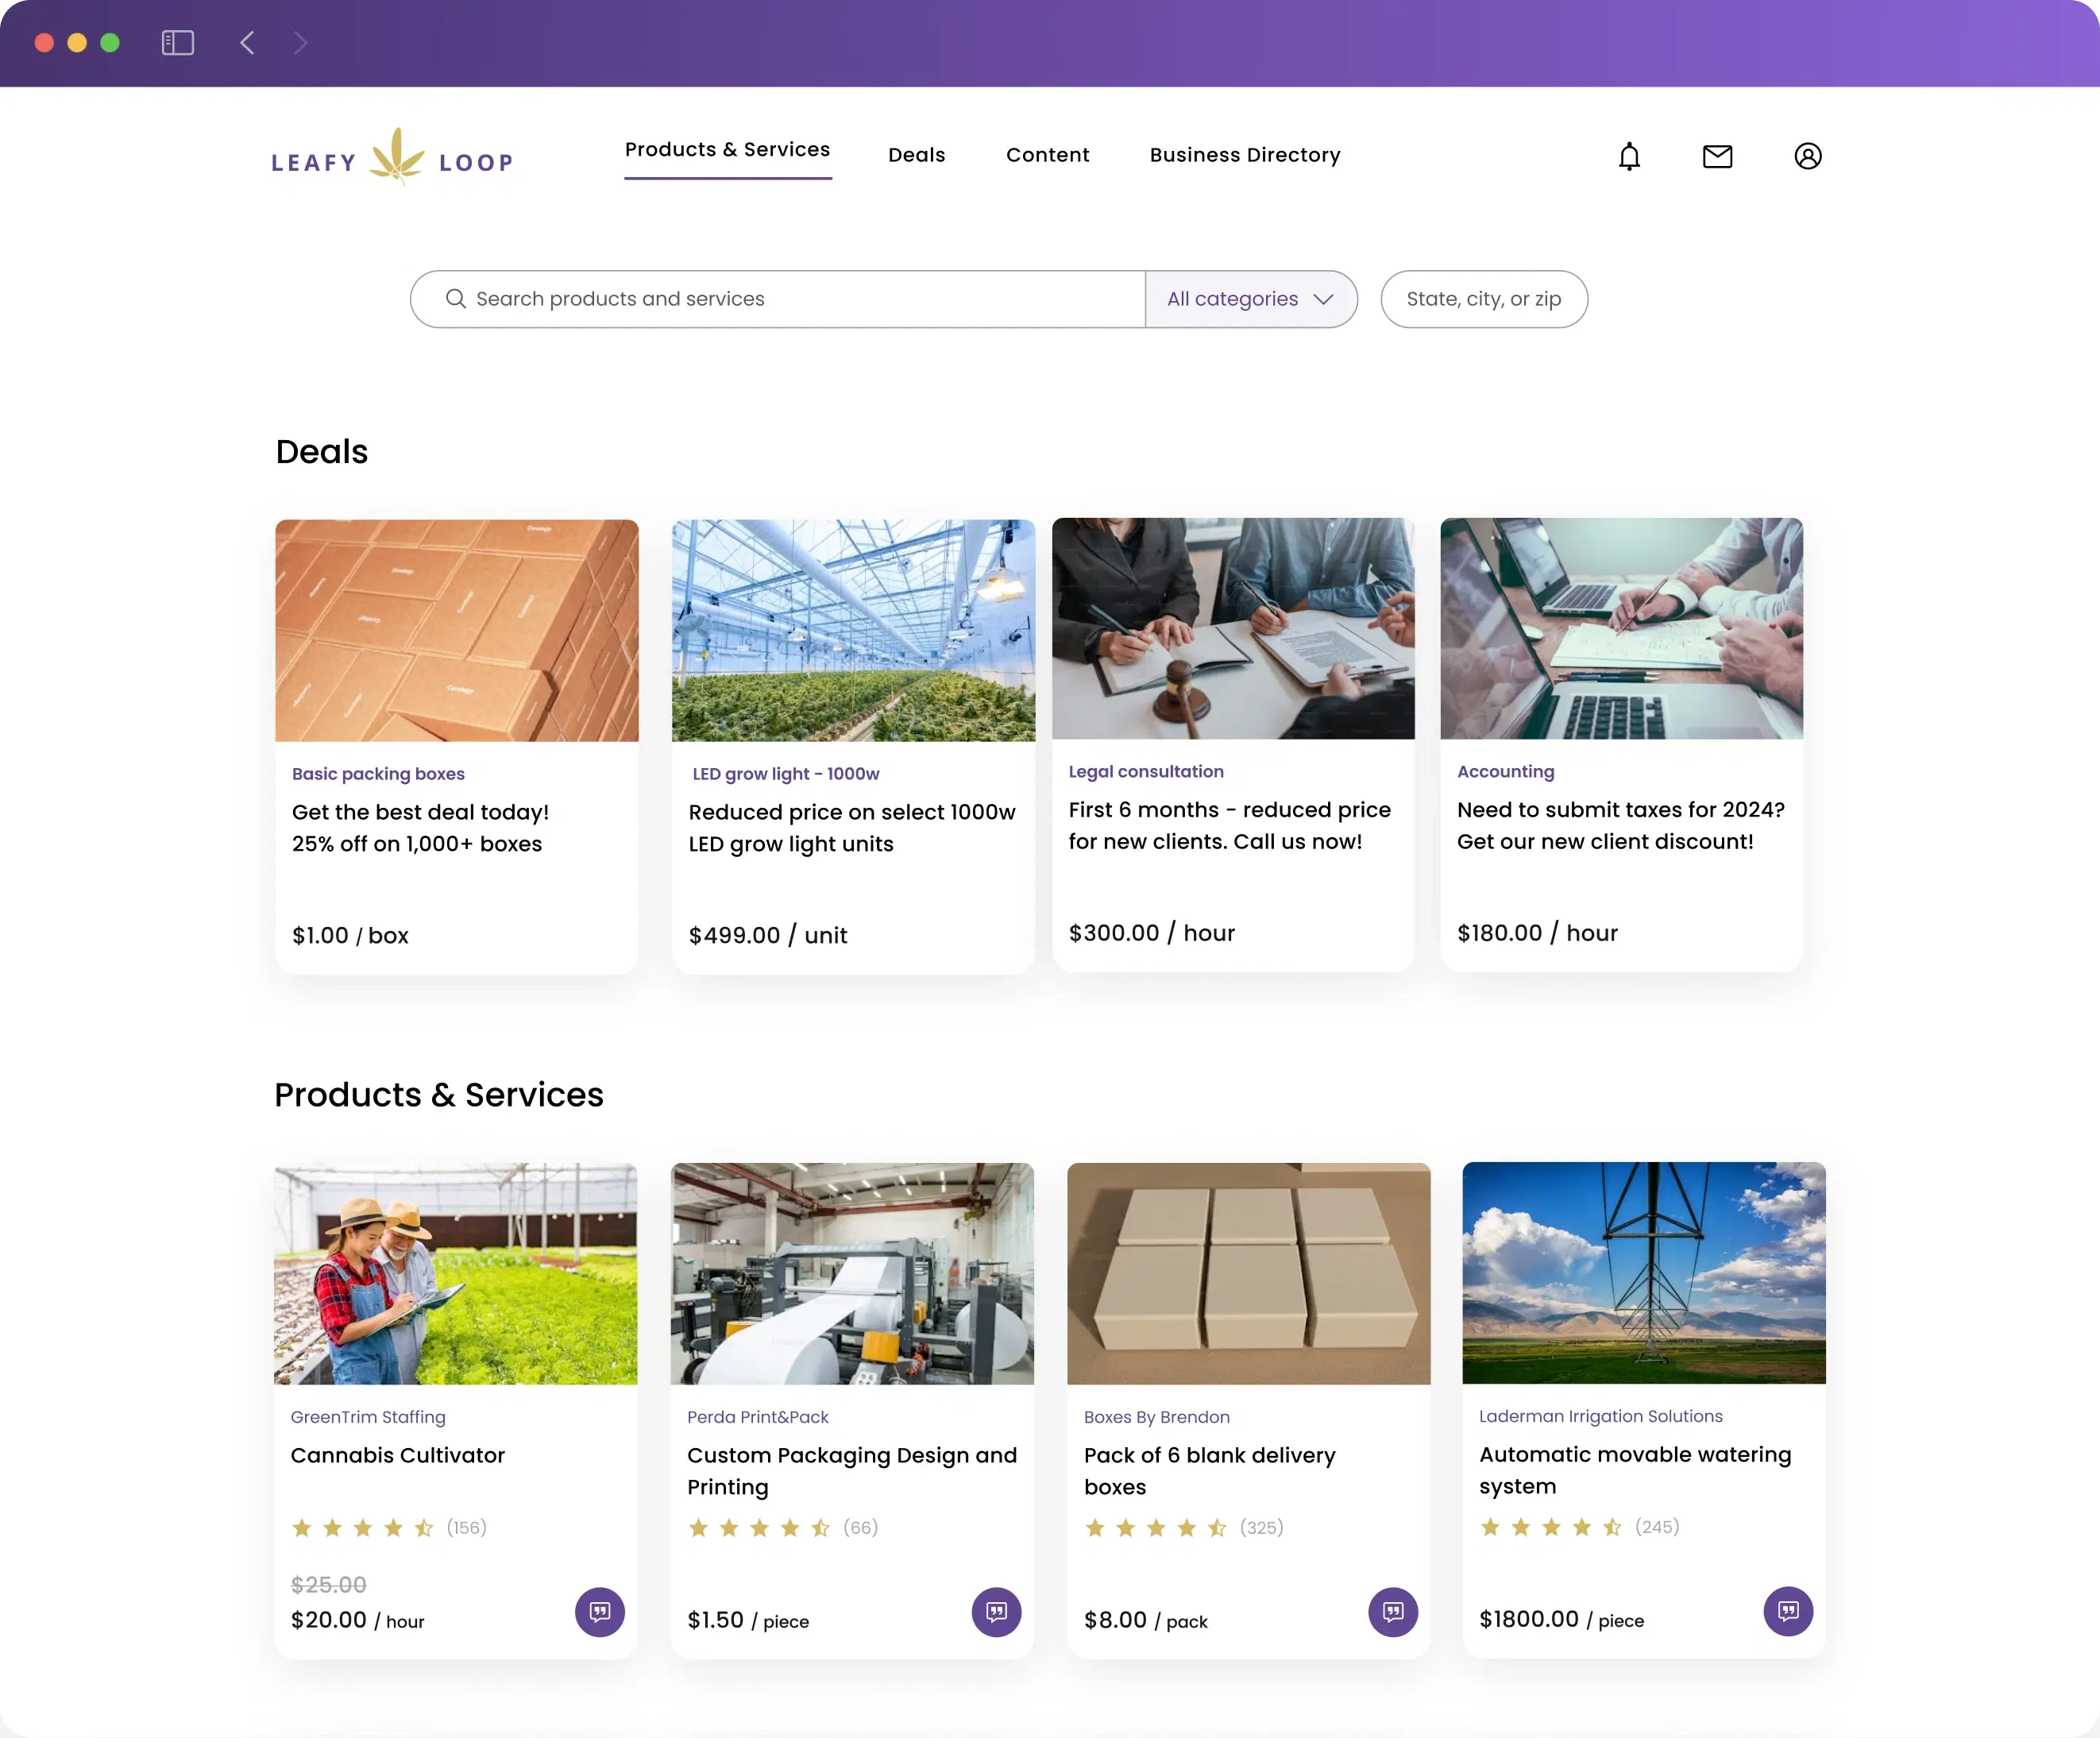Open Laderman Irrigation Solutions vendor link
The width and height of the screenshot is (2100, 1738).
click(1600, 1415)
